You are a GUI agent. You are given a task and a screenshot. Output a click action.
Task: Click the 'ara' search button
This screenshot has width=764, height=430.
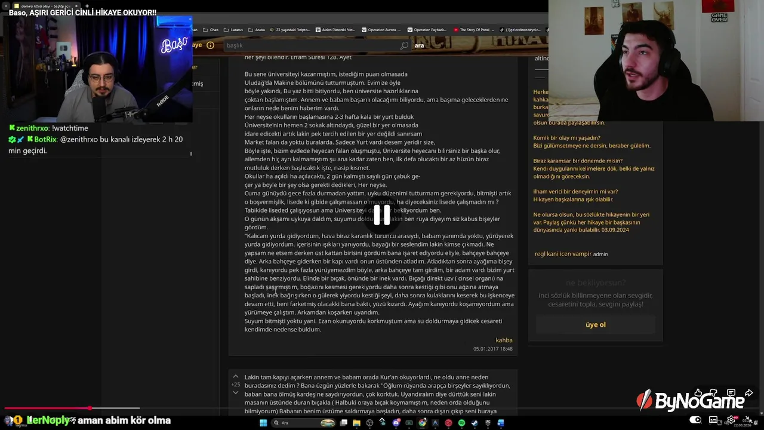pos(419,45)
